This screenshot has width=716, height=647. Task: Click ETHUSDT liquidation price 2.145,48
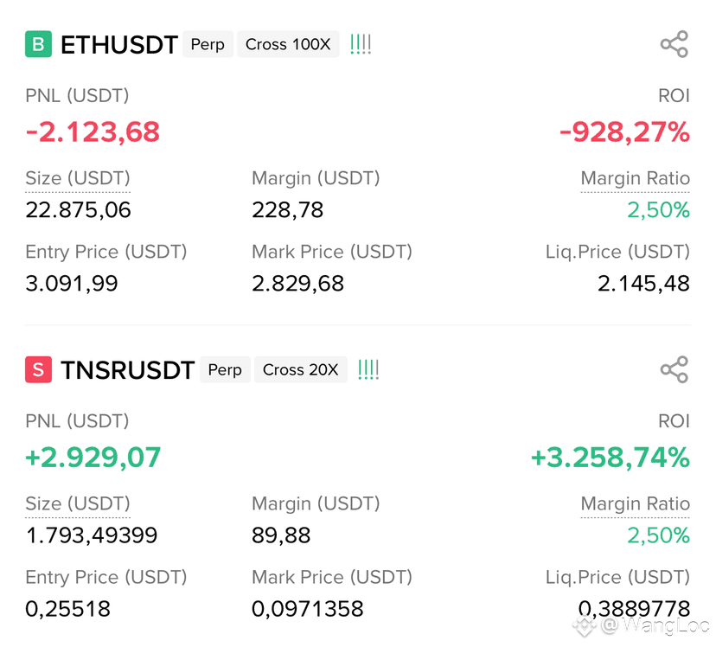point(643,283)
